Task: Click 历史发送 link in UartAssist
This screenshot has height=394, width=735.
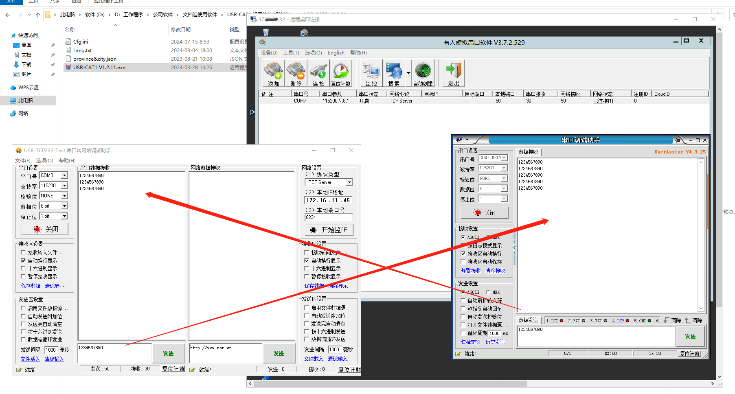Action: 495,342
